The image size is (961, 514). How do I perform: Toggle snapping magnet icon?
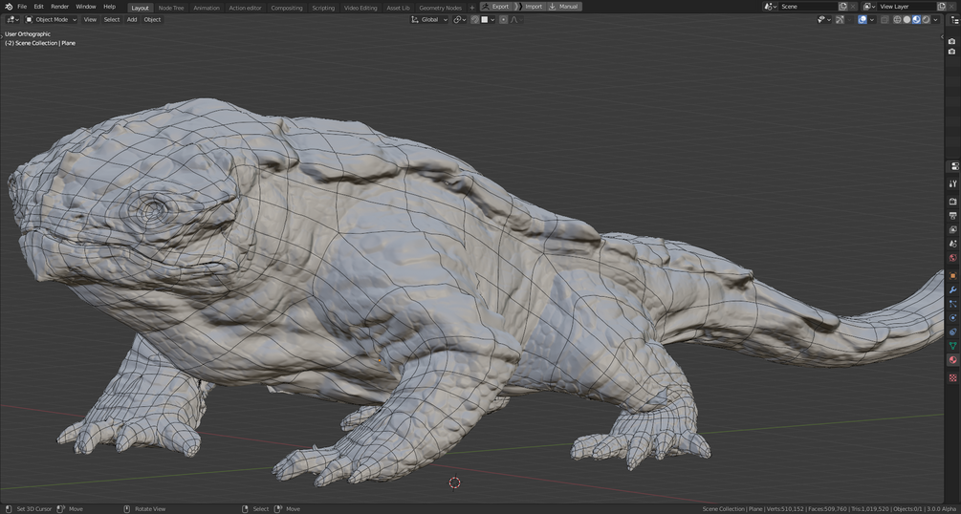(475, 20)
